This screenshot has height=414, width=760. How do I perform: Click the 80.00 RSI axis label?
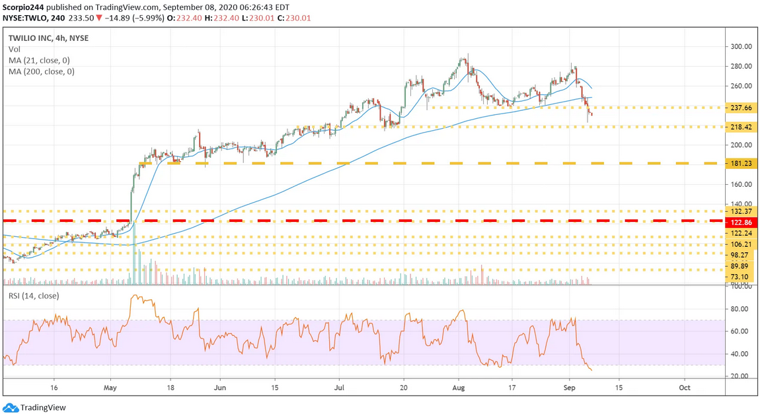741,309
